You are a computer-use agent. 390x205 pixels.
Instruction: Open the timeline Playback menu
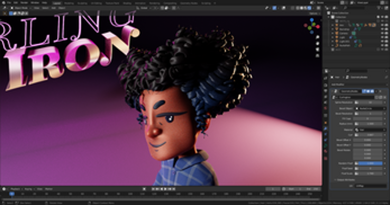tap(15, 189)
